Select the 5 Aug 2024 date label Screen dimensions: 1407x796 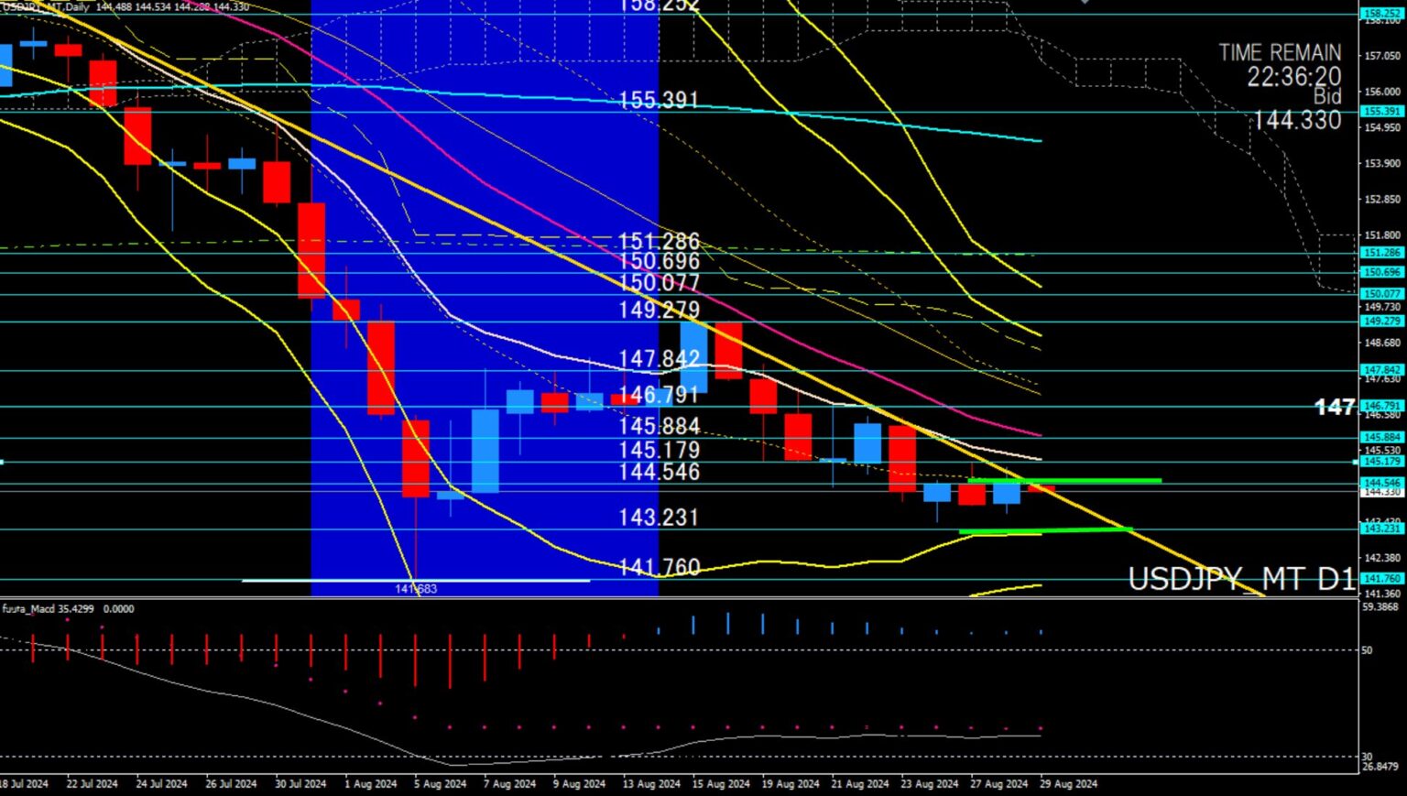[440, 784]
